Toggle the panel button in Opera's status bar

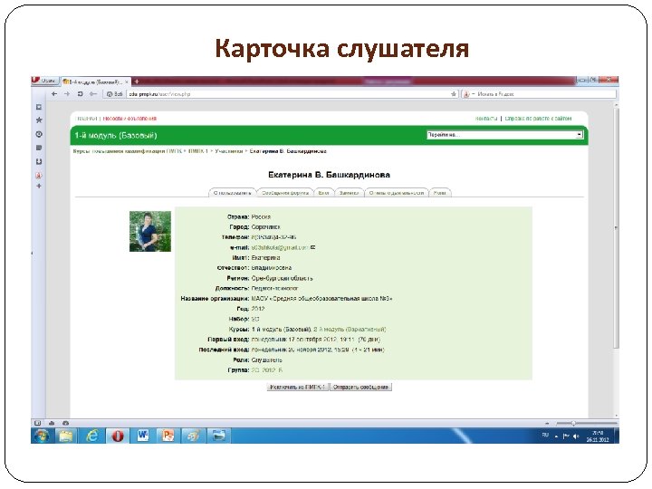coord(37,423)
